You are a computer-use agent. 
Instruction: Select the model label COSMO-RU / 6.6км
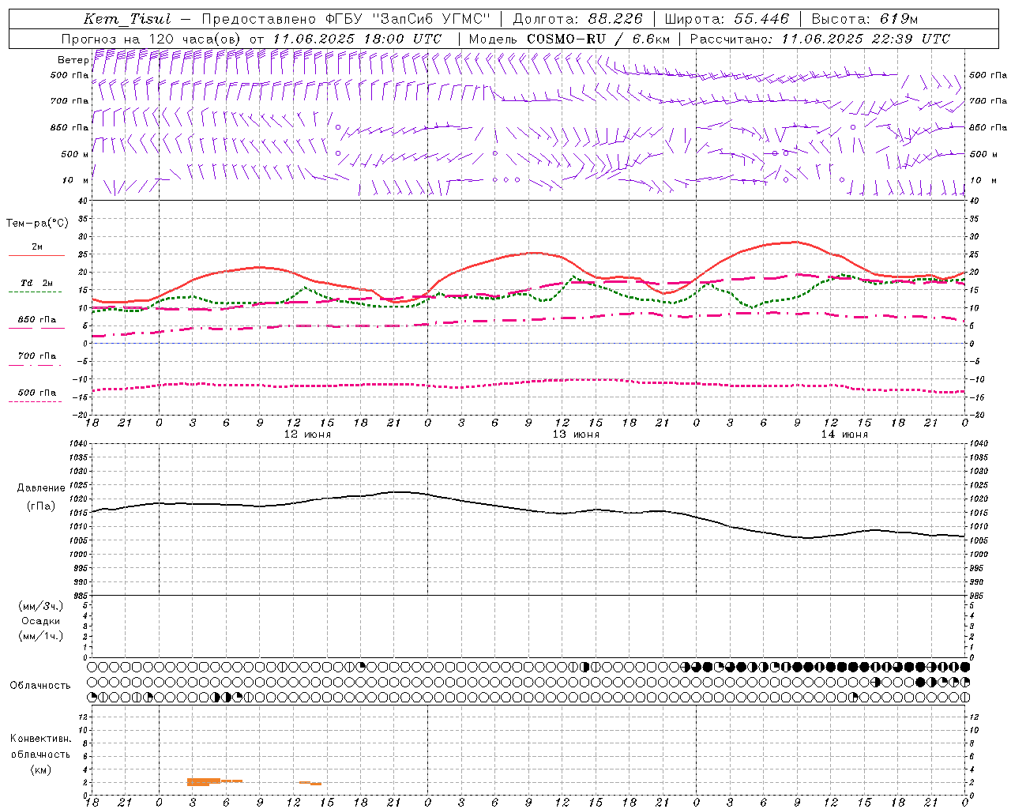coord(599,39)
